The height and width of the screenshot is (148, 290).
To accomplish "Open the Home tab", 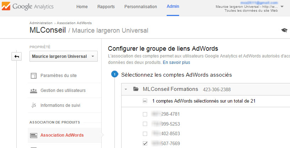I will 82,7.
